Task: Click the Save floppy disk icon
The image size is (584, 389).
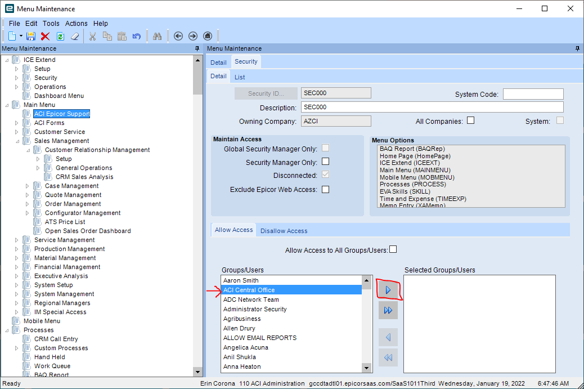Action: tap(31, 36)
